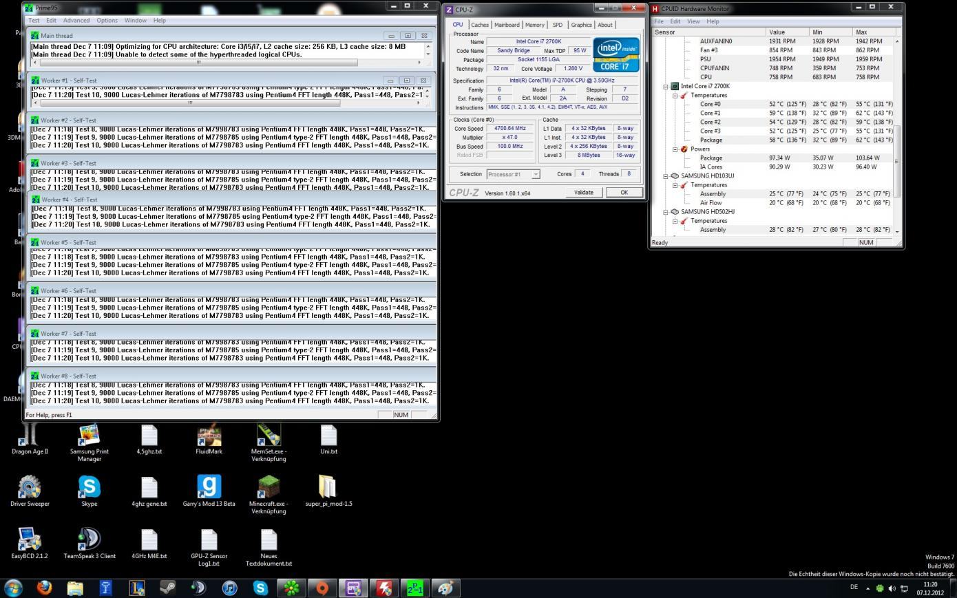Open the Paint palette icon in taskbar

pos(445,588)
